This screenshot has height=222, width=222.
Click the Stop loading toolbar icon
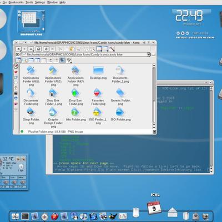click(x=53, y=49)
